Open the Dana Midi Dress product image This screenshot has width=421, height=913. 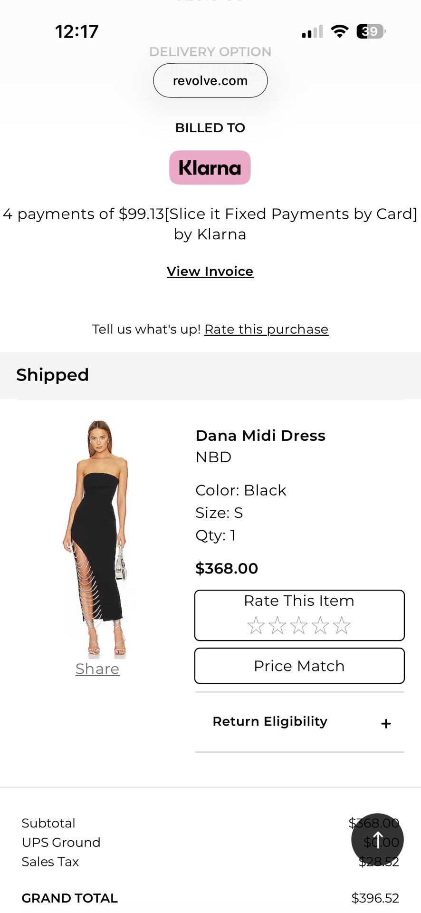(98, 537)
